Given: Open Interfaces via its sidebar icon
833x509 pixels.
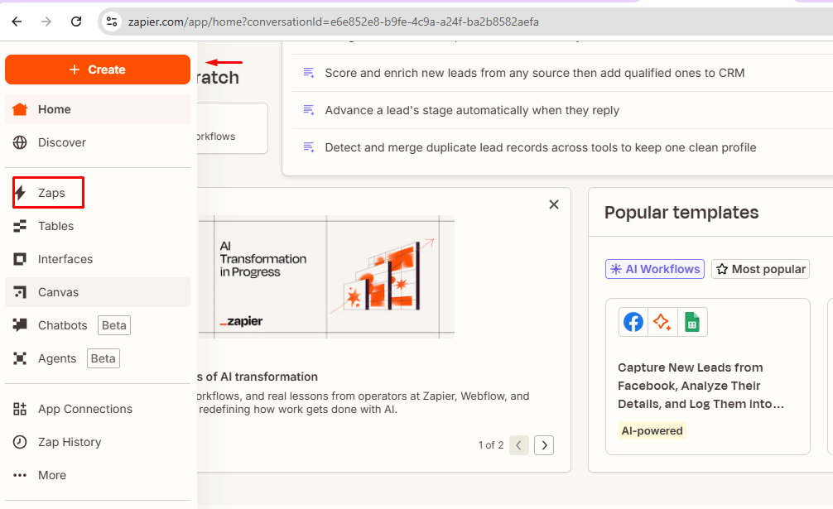Looking at the screenshot, I should [21, 259].
